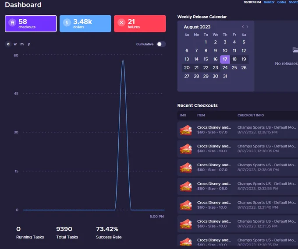
Task: Click the 0 Running Tasks value
Action: [18, 229]
